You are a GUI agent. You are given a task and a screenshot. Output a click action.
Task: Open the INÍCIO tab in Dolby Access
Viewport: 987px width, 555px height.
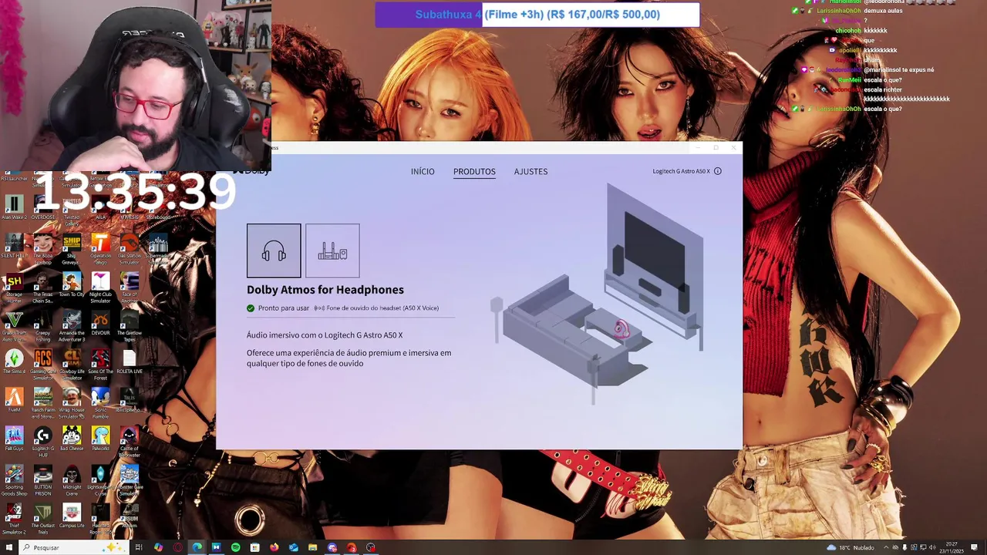point(423,171)
